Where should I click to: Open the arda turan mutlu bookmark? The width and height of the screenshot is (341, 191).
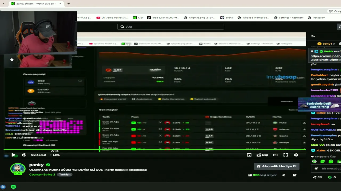click(x=163, y=18)
